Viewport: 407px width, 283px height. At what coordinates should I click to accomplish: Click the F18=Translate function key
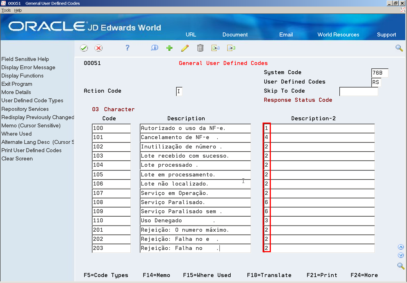[x=269, y=275]
